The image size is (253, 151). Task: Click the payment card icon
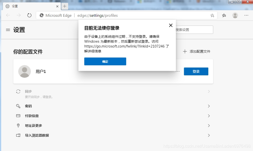tap(18, 116)
